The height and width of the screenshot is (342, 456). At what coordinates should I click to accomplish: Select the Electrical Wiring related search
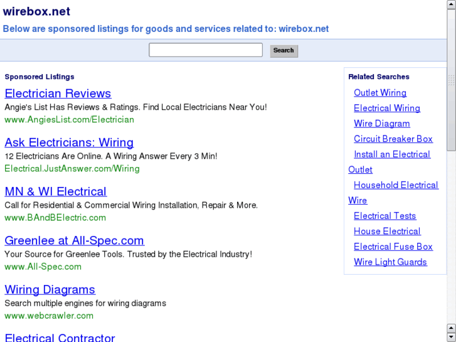[387, 108]
